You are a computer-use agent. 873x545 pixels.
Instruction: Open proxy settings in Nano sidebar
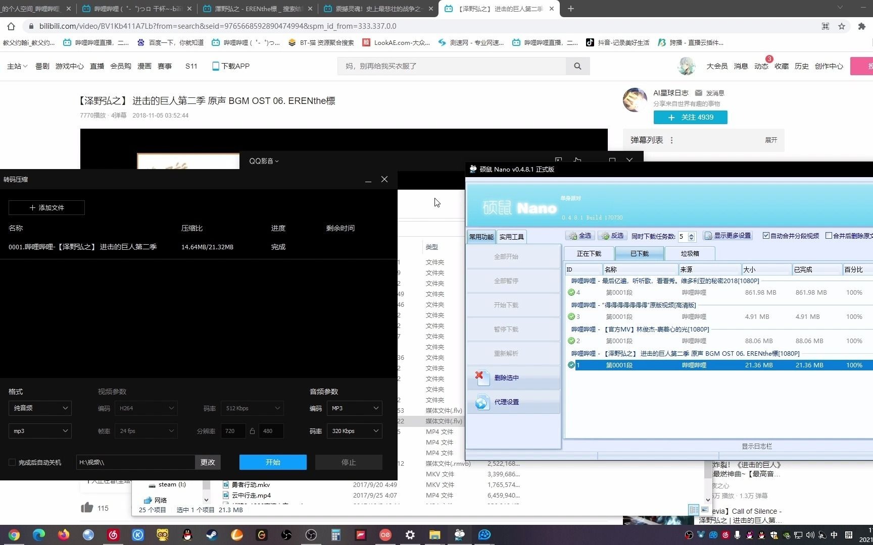(513, 402)
